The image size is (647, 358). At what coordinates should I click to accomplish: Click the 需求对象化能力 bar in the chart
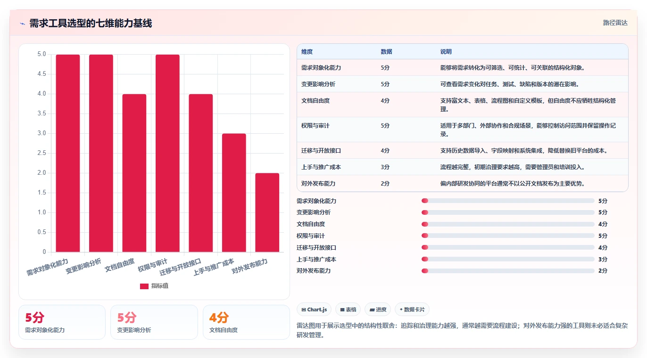coord(68,153)
